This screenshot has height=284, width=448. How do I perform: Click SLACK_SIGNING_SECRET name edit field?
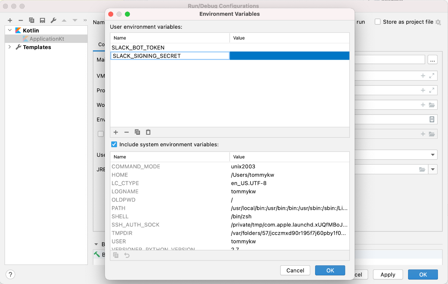click(x=170, y=56)
